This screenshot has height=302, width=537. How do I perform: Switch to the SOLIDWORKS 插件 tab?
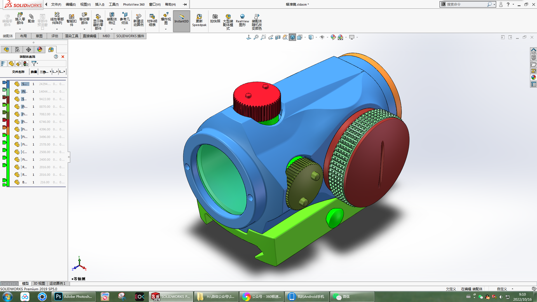(x=130, y=36)
